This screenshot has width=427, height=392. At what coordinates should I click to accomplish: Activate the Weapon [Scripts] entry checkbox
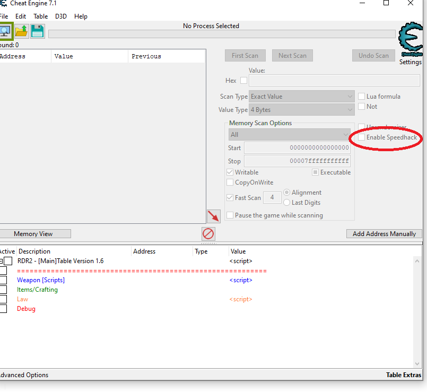[3, 280]
